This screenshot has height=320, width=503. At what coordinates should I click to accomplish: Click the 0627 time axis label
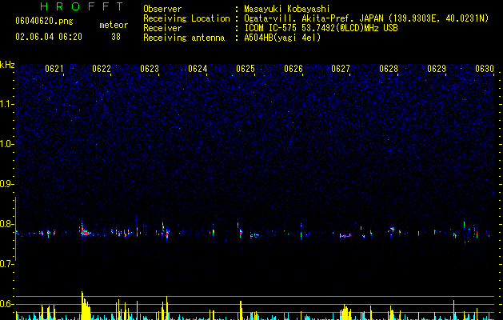(341, 69)
